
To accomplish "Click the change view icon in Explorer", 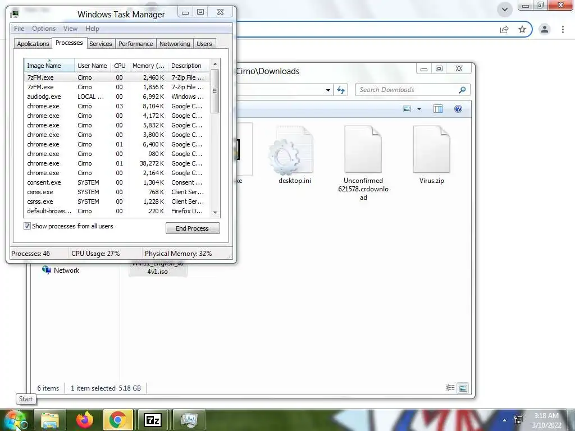I will (407, 109).
